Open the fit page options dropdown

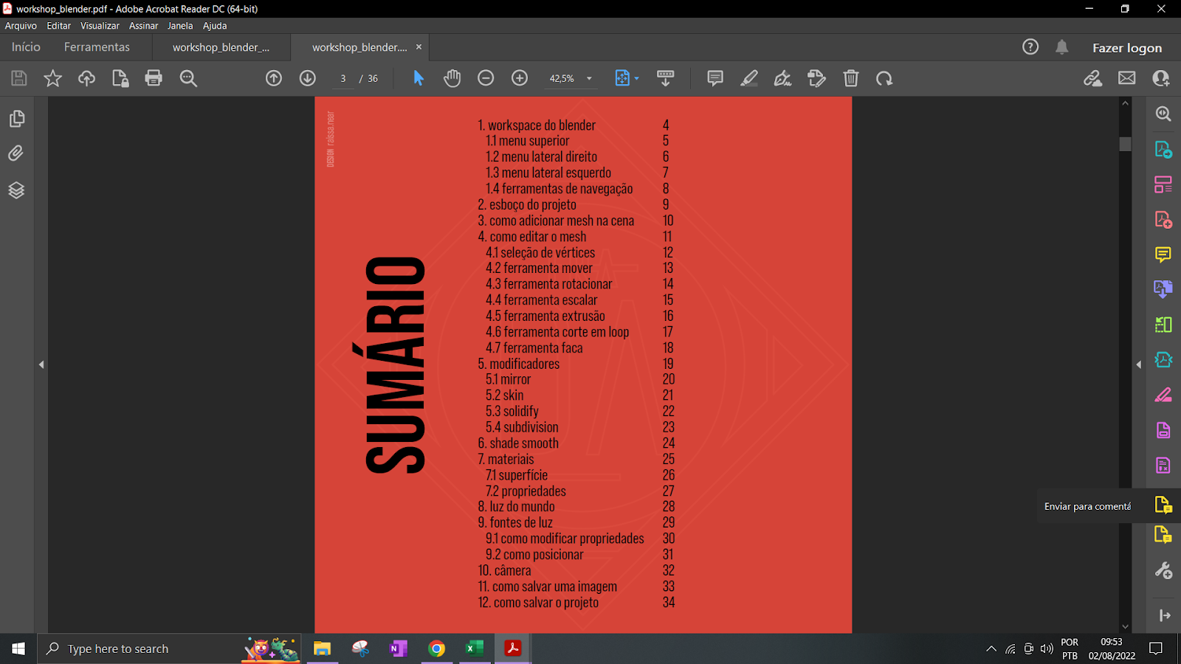coord(636,78)
